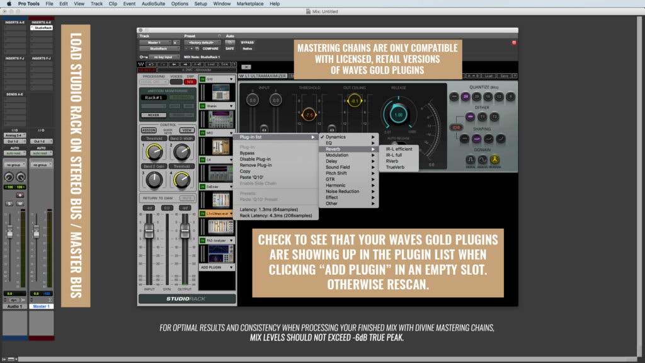Click the first Shaping off button
Image resolution: width=645 pixels, height=363 pixels.
pyautogui.click(x=464, y=139)
